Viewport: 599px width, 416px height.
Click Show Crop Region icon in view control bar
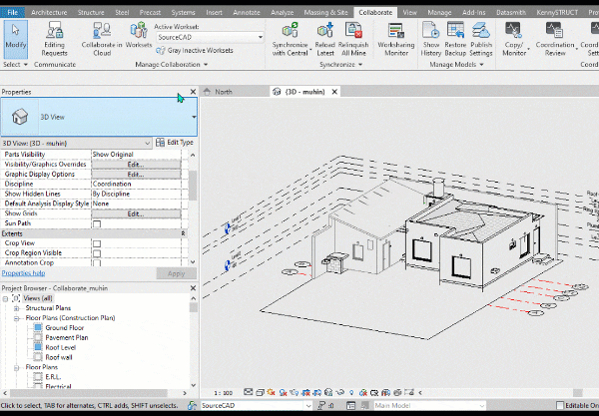point(317,392)
